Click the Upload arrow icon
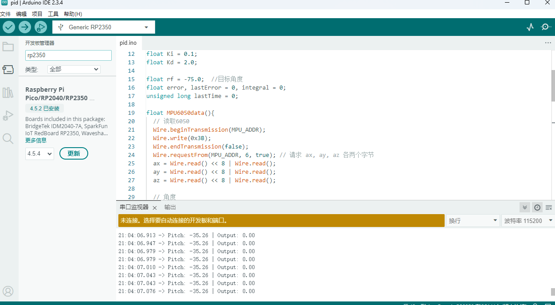This screenshot has width=555, height=305. coord(25,27)
